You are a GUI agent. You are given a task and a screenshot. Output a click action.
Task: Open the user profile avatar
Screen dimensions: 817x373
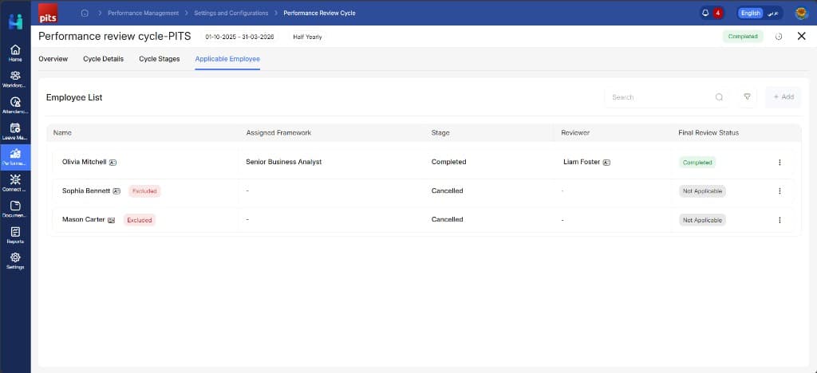[x=801, y=13]
